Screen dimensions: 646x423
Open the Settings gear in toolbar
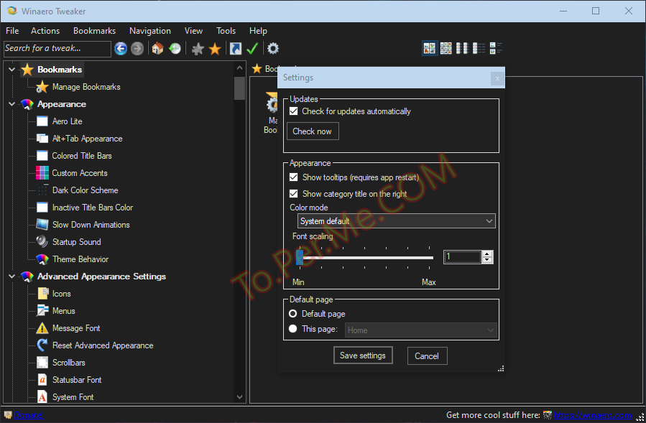coord(273,49)
